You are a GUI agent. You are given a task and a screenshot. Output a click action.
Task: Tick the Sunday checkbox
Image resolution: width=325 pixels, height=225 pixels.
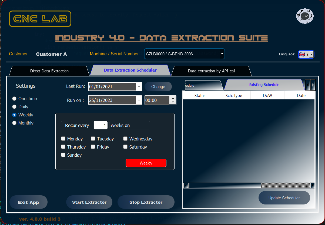[x=63, y=155]
